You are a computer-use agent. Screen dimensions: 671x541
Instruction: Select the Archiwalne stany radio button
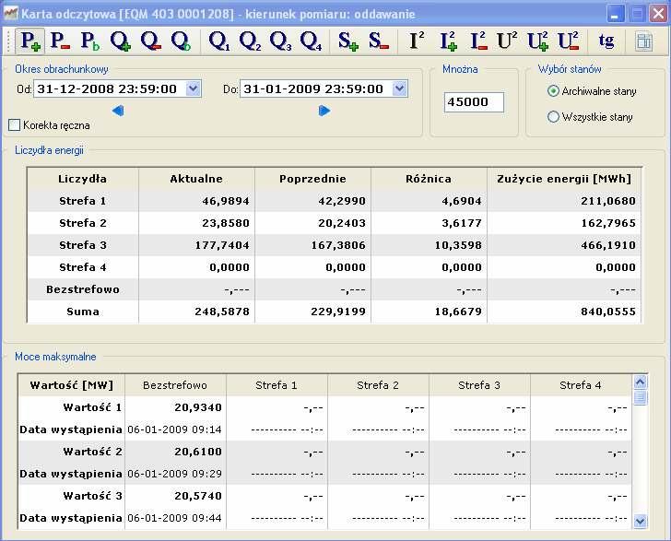click(x=553, y=90)
